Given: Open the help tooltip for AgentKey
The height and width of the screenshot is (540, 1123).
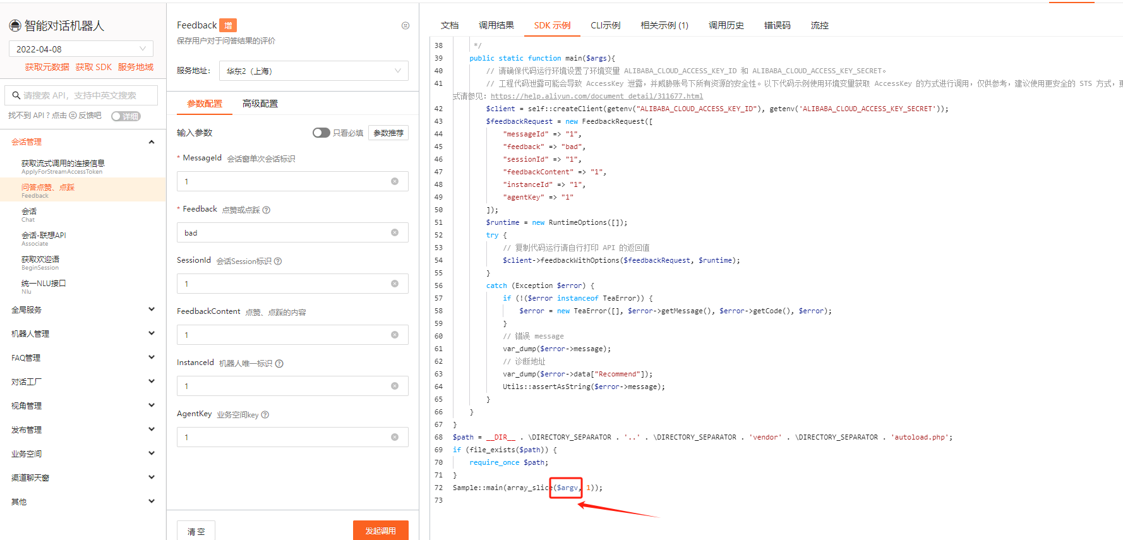Looking at the screenshot, I should pos(265,414).
